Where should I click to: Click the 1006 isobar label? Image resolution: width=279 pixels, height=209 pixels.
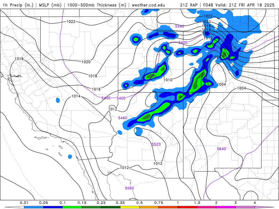click(x=216, y=57)
